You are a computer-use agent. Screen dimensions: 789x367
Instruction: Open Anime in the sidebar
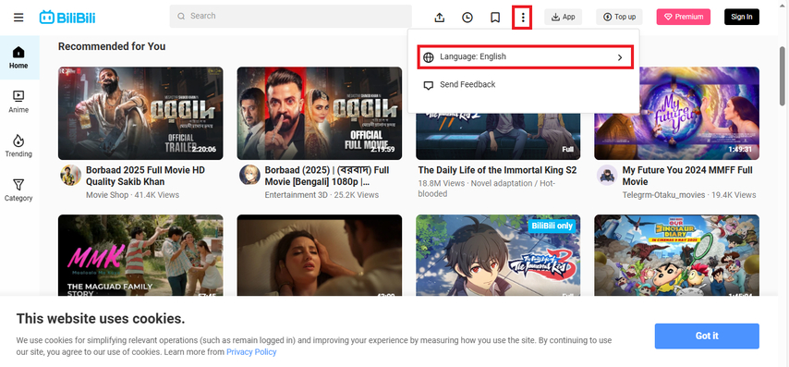coord(18,102)
